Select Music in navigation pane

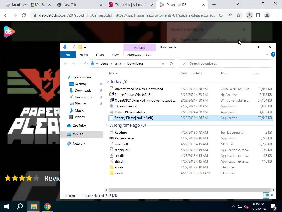pyautogui.click(x=79, y=110)
